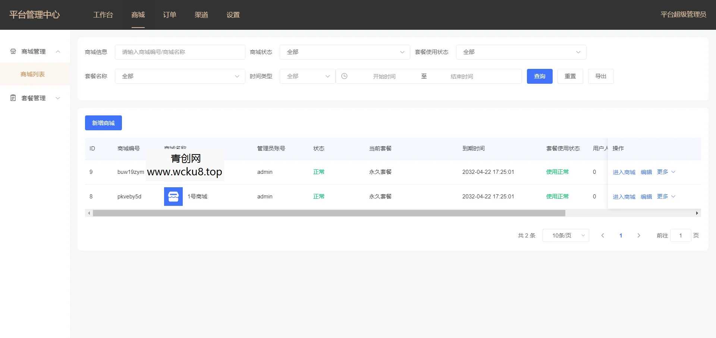Image resolution: width=716 pixels, height=338 pixels.
Task: Click the previous page arrow in pagination
Action: tap(603, 235)
